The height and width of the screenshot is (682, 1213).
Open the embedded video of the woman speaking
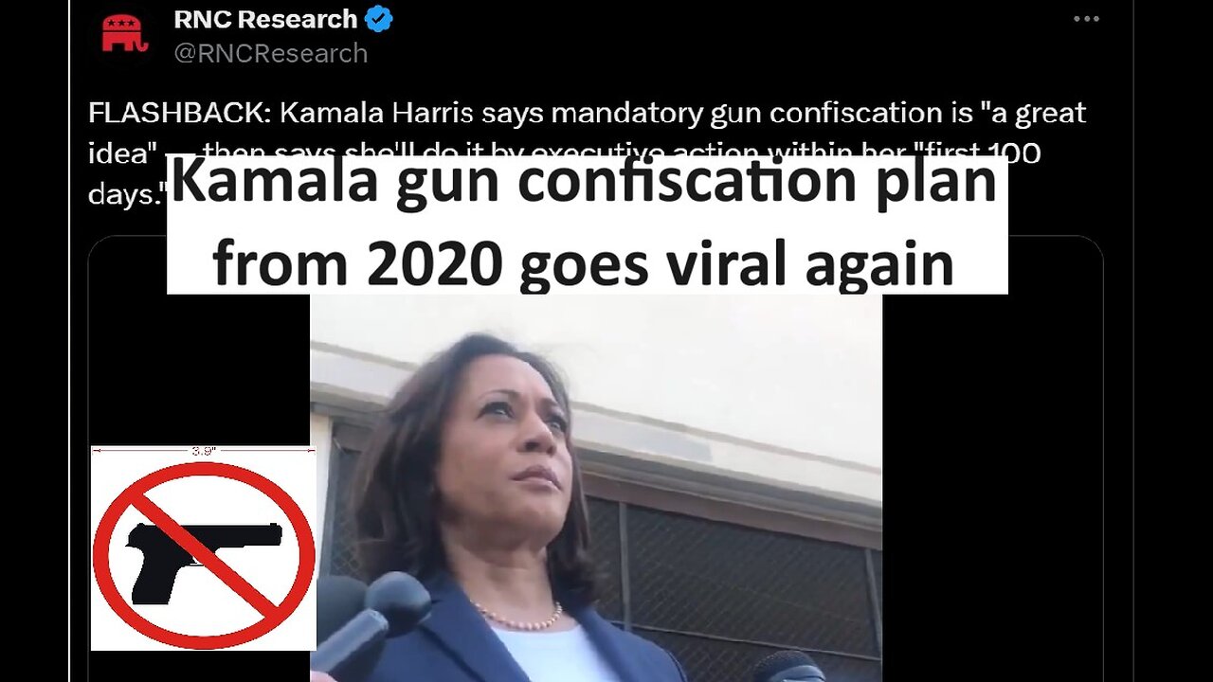596,488
